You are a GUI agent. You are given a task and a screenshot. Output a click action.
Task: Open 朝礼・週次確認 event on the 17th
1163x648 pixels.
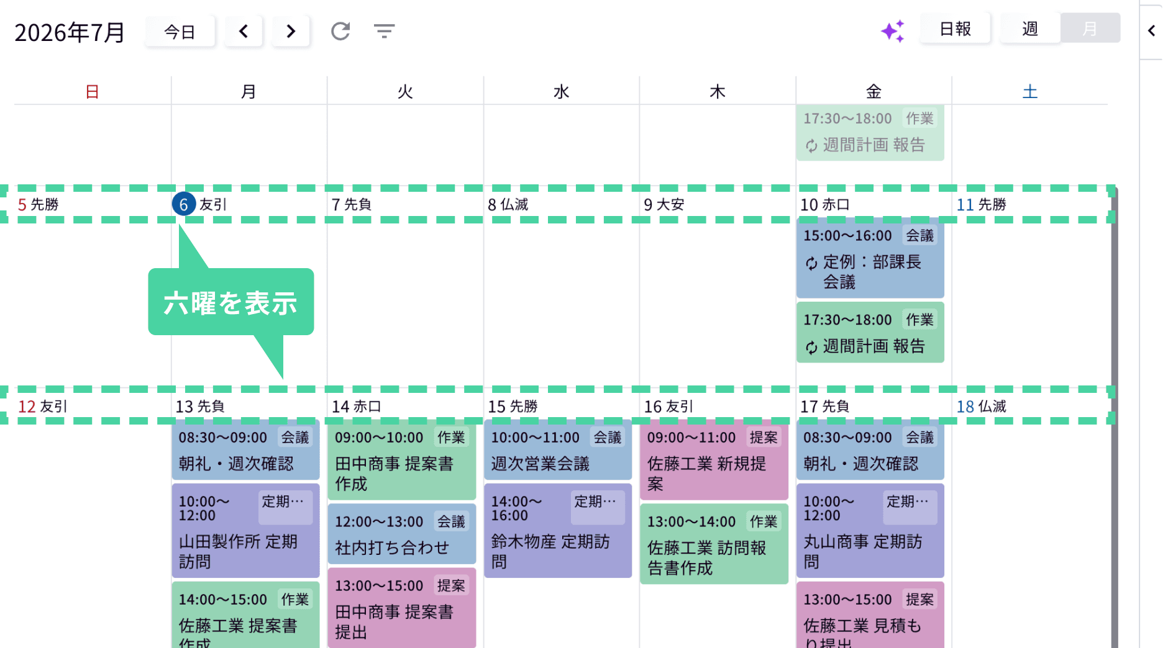870,451
